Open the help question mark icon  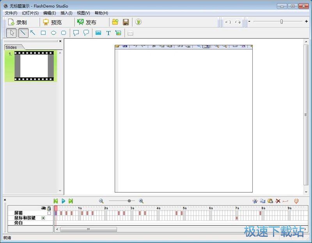[x=138, y=22]
